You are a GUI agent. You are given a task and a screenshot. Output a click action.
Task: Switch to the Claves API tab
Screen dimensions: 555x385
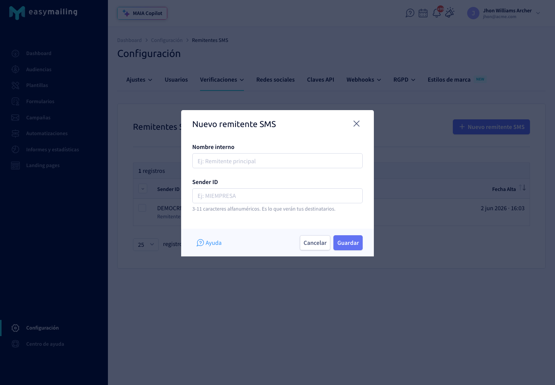point(321,80)
